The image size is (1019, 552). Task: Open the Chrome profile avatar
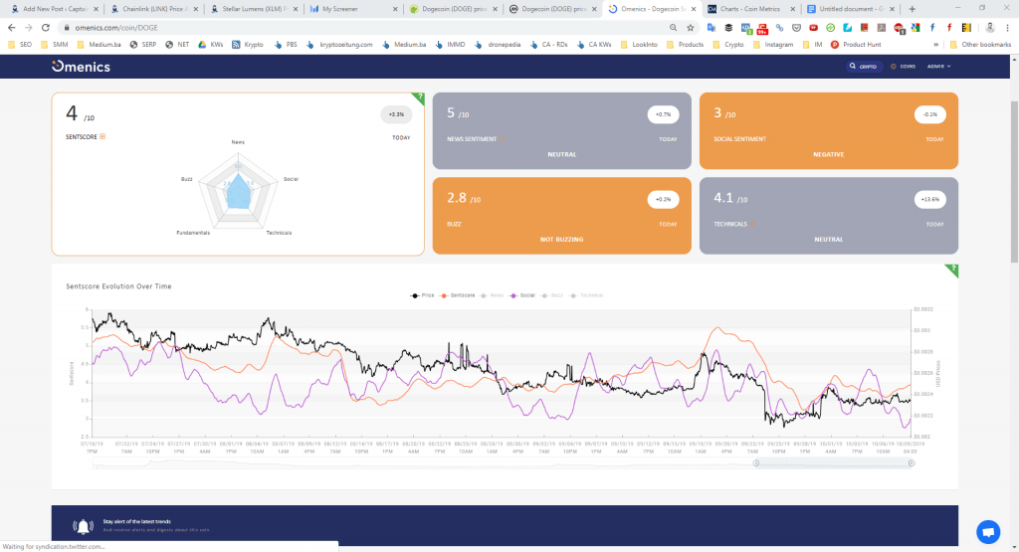pyautogui.click(x=990, y=28)
